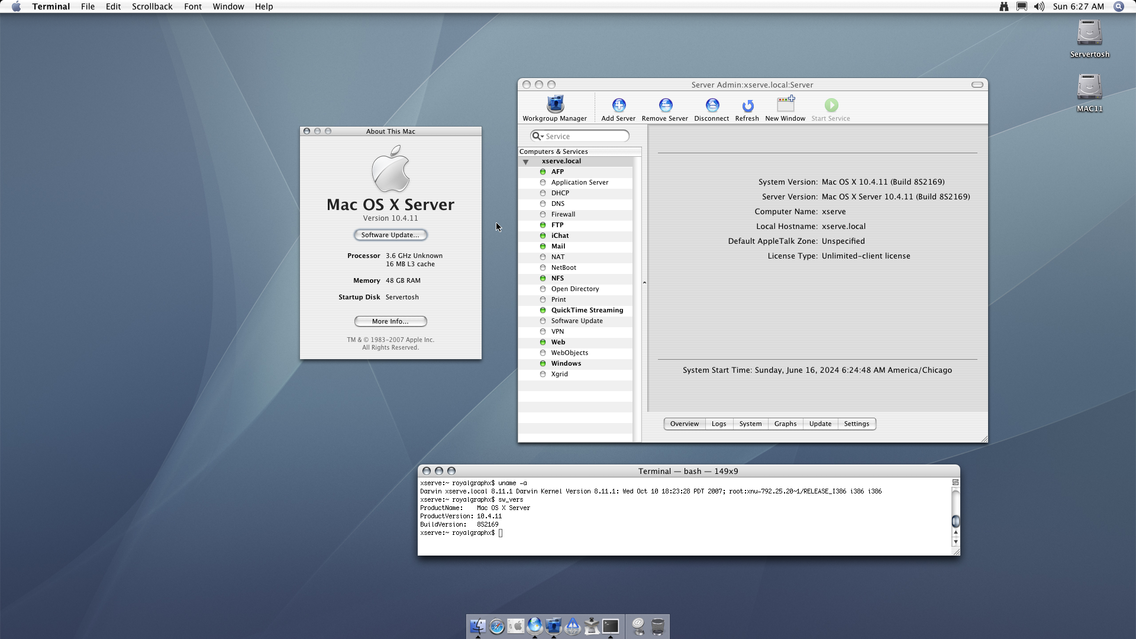Open the File menu
The width and height of the screenshot is (1136, 639).
click(88, 7)
